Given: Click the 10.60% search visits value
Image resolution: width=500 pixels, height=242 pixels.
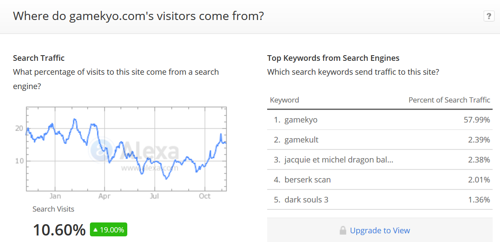Looking at the screenshot, I should (x=60, y=230).
